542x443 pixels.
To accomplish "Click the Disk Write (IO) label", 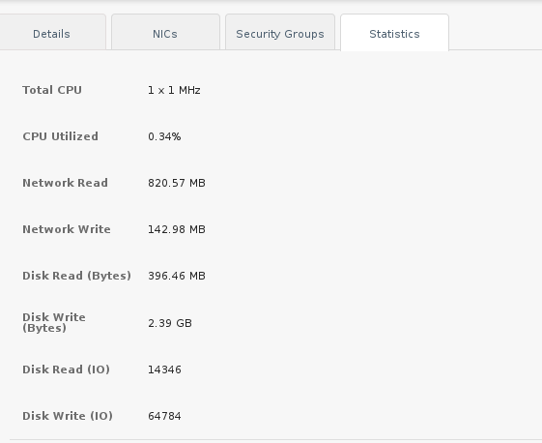I will point(68,416).
